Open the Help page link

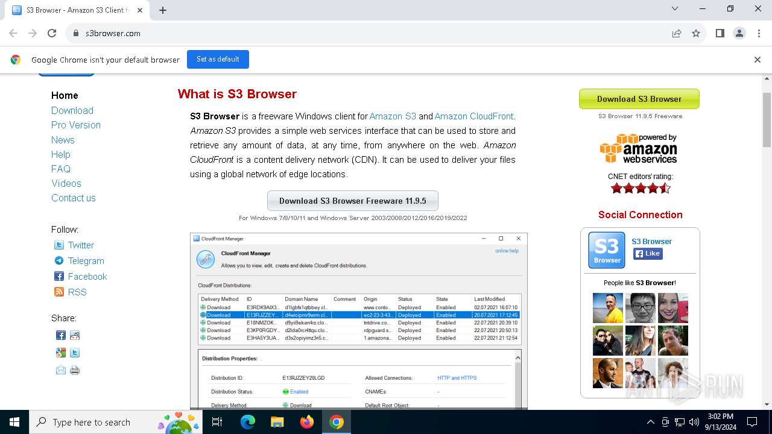(x=61, y=154)
